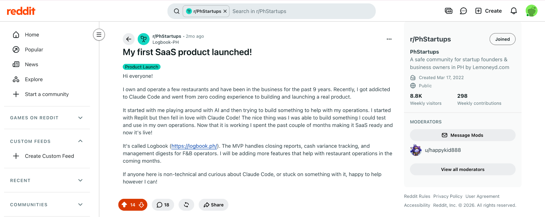Open the r/PhStartups link above the post
Image resolution: width=545 pixels, height=217 pixels.
(x=167, y=36)
